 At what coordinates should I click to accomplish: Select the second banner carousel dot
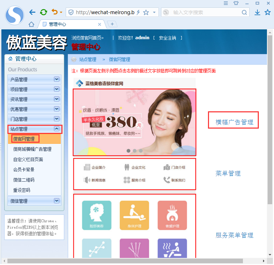click(x=135, y=151)
